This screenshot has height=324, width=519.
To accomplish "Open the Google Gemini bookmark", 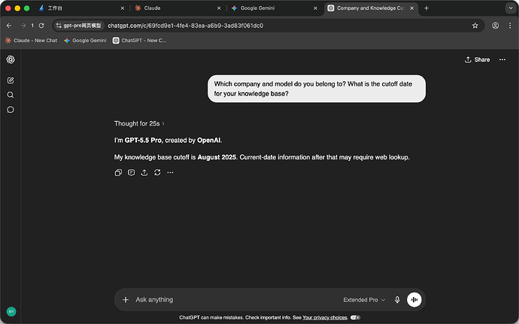I will coord(85,41).
